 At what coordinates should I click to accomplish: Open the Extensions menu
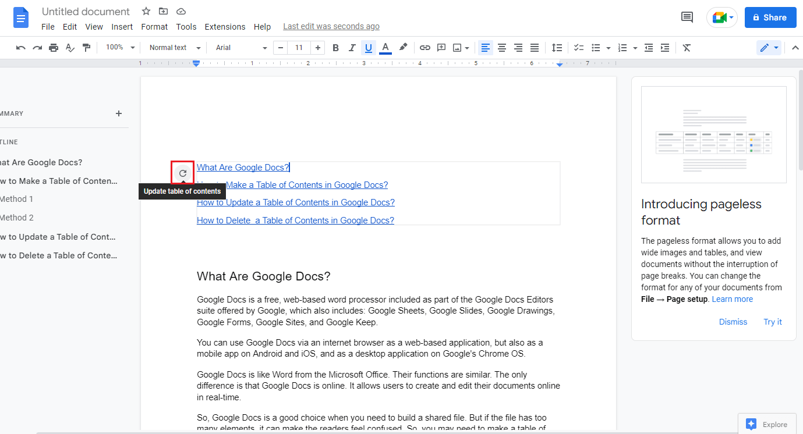pyautogui.click(x=225, y=27)
